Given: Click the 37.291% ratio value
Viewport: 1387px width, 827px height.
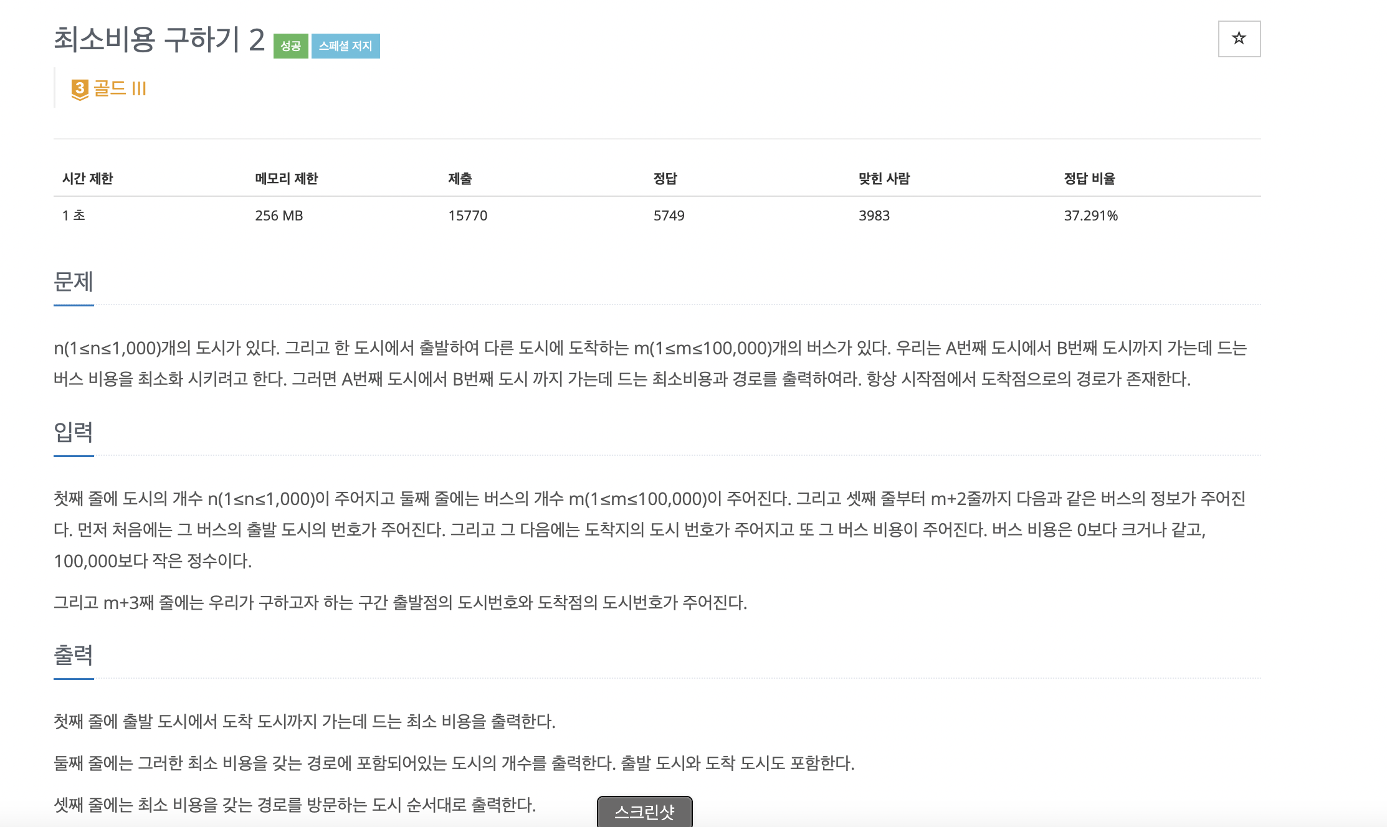Looking at the screenshot, I should 1090,215.
